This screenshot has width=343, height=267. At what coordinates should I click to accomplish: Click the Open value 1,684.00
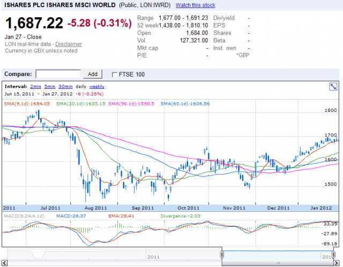(197, 33)
